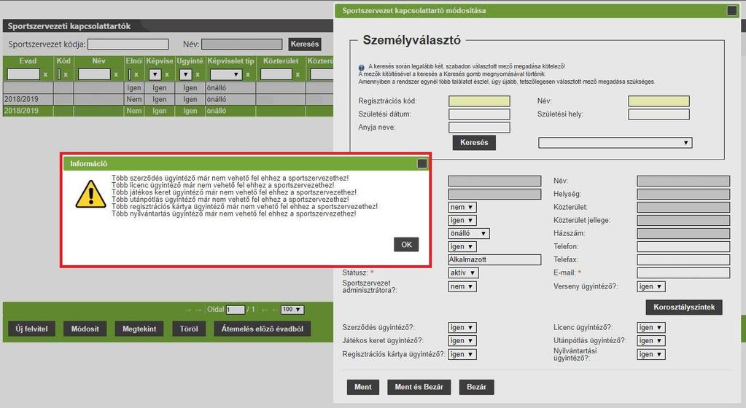Clear the Képviselet típ filter with its x
The image size is (746, 408).
[x=248, y=74]
